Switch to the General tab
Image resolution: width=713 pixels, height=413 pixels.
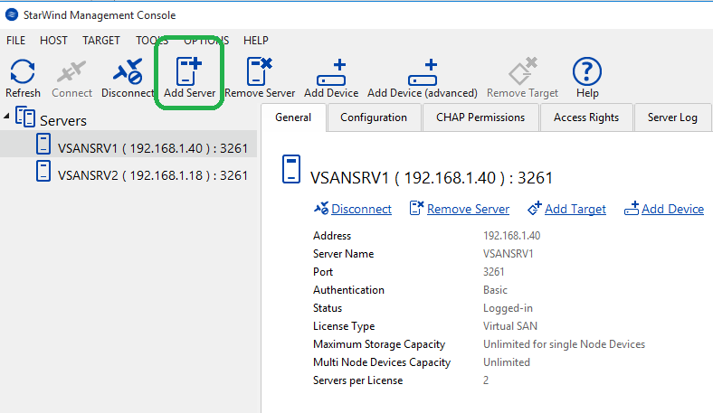click(x=293, y=117)
